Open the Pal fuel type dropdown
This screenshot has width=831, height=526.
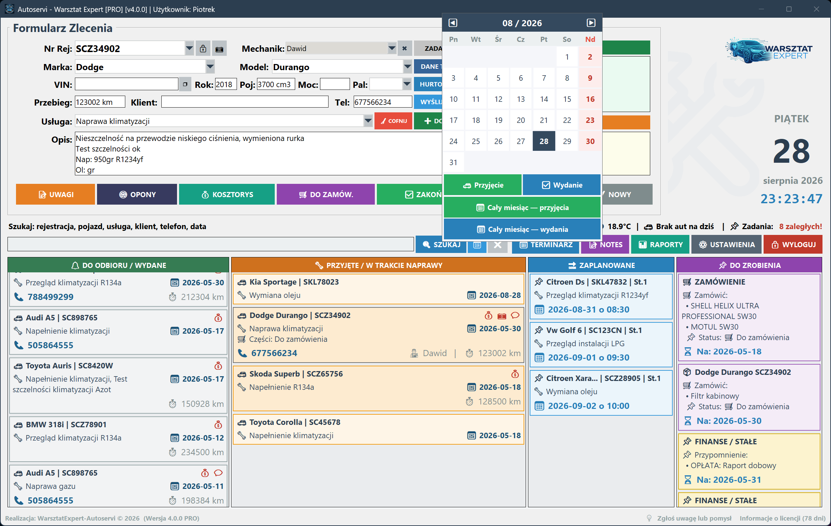[407, 84]
